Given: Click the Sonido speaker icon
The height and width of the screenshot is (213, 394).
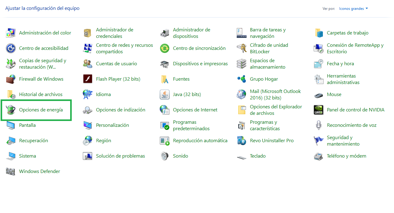Looking at the screenshot, I should click(165, 156).
